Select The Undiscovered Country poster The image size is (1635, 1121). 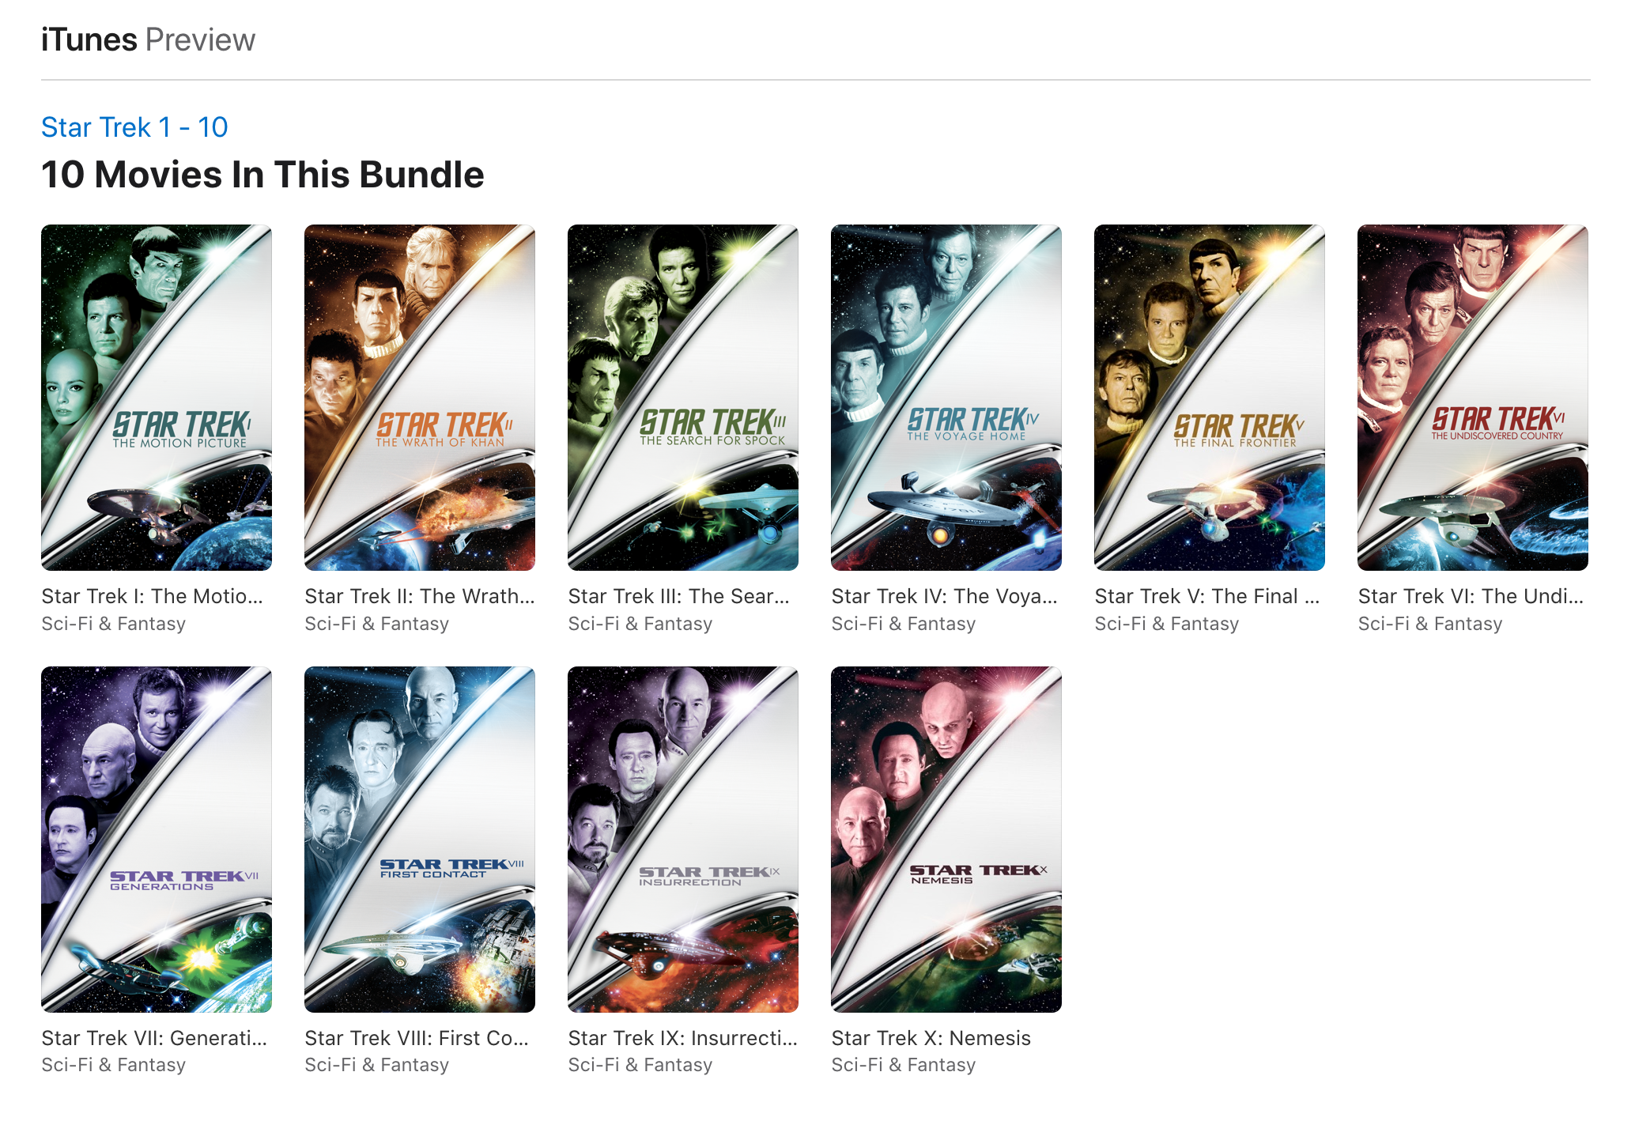(1473, 398)
